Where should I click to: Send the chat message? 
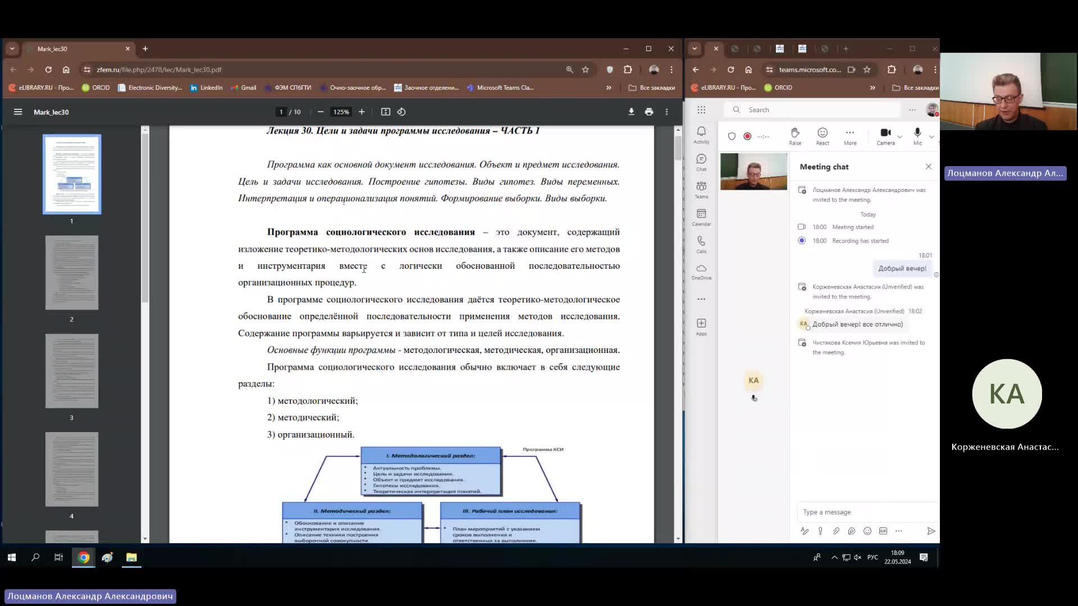[931, 531]
